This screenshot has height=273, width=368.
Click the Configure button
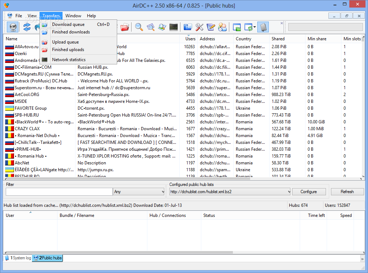[309, 192]
